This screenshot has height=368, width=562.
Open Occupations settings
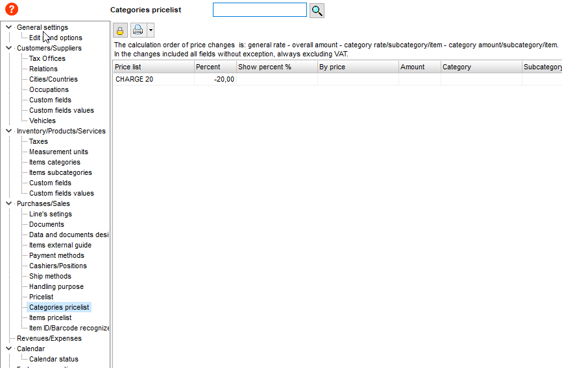click(49, 89)
